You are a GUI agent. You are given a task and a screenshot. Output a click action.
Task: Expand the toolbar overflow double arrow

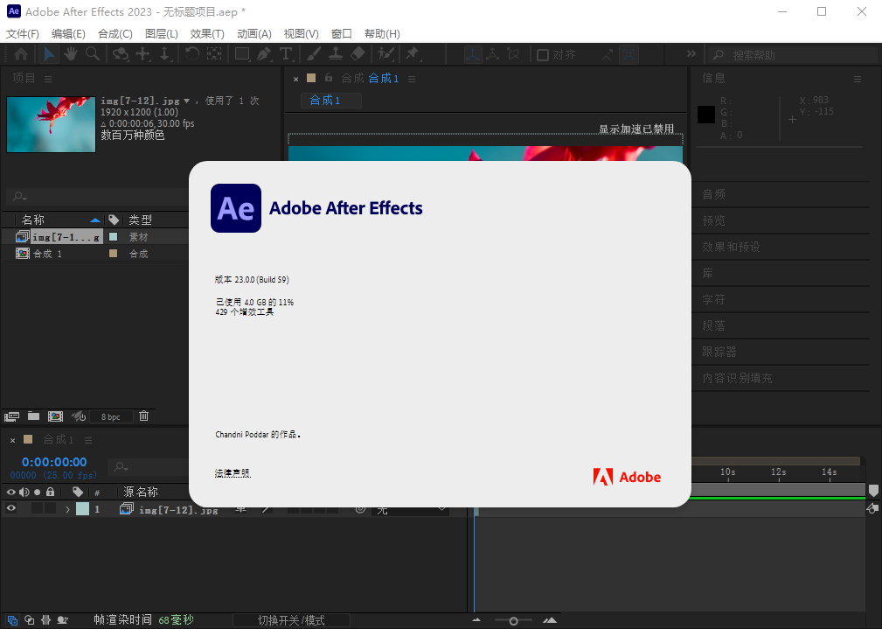691,53
